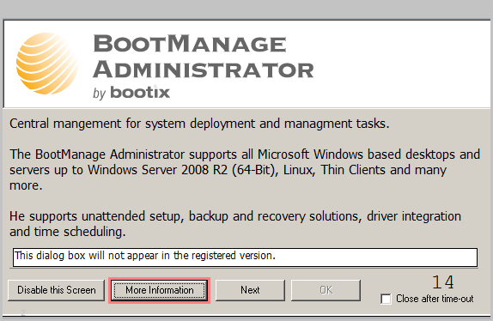Click the greyed-out OK button
This screenshot has height=321, width=493.
[x=326, y=290]
